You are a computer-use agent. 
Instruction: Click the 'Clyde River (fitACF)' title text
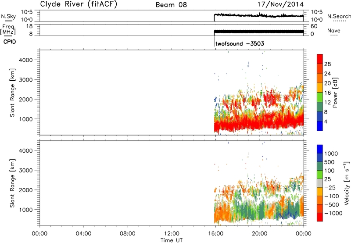coord(79,4)
